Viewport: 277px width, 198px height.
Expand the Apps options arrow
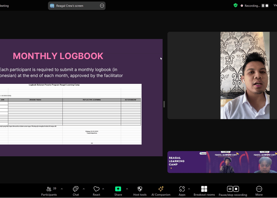pos(189,189)
